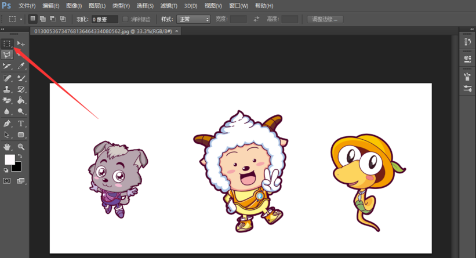Screen dimensions: 476x258
Task: Select the Pen tool
Action: [7, 123]
